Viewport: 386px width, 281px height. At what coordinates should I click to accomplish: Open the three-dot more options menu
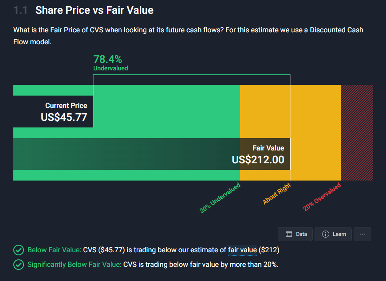point(362,234)
